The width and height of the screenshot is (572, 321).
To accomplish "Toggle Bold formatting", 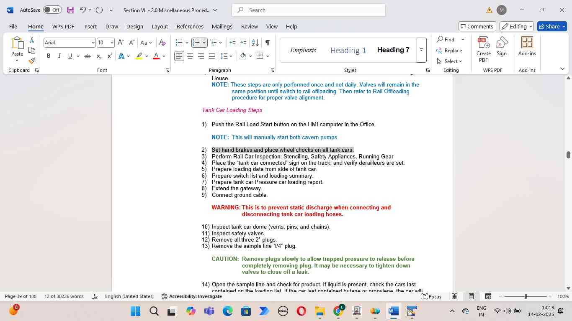I will coord(49,56).
